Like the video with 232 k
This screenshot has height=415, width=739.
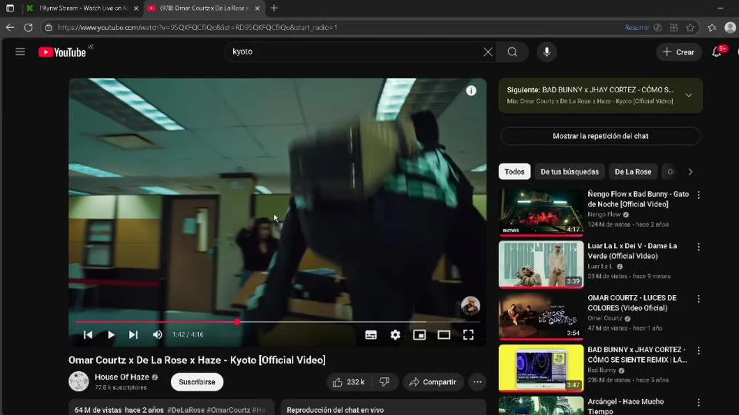click(349, 382)
